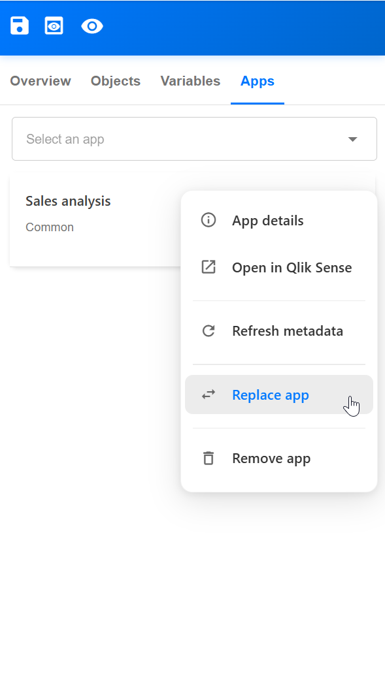Screen dimensions: 385x676
Task: Click the circular refresh icon beside Refresh metadata
Action: coord(208,330)
